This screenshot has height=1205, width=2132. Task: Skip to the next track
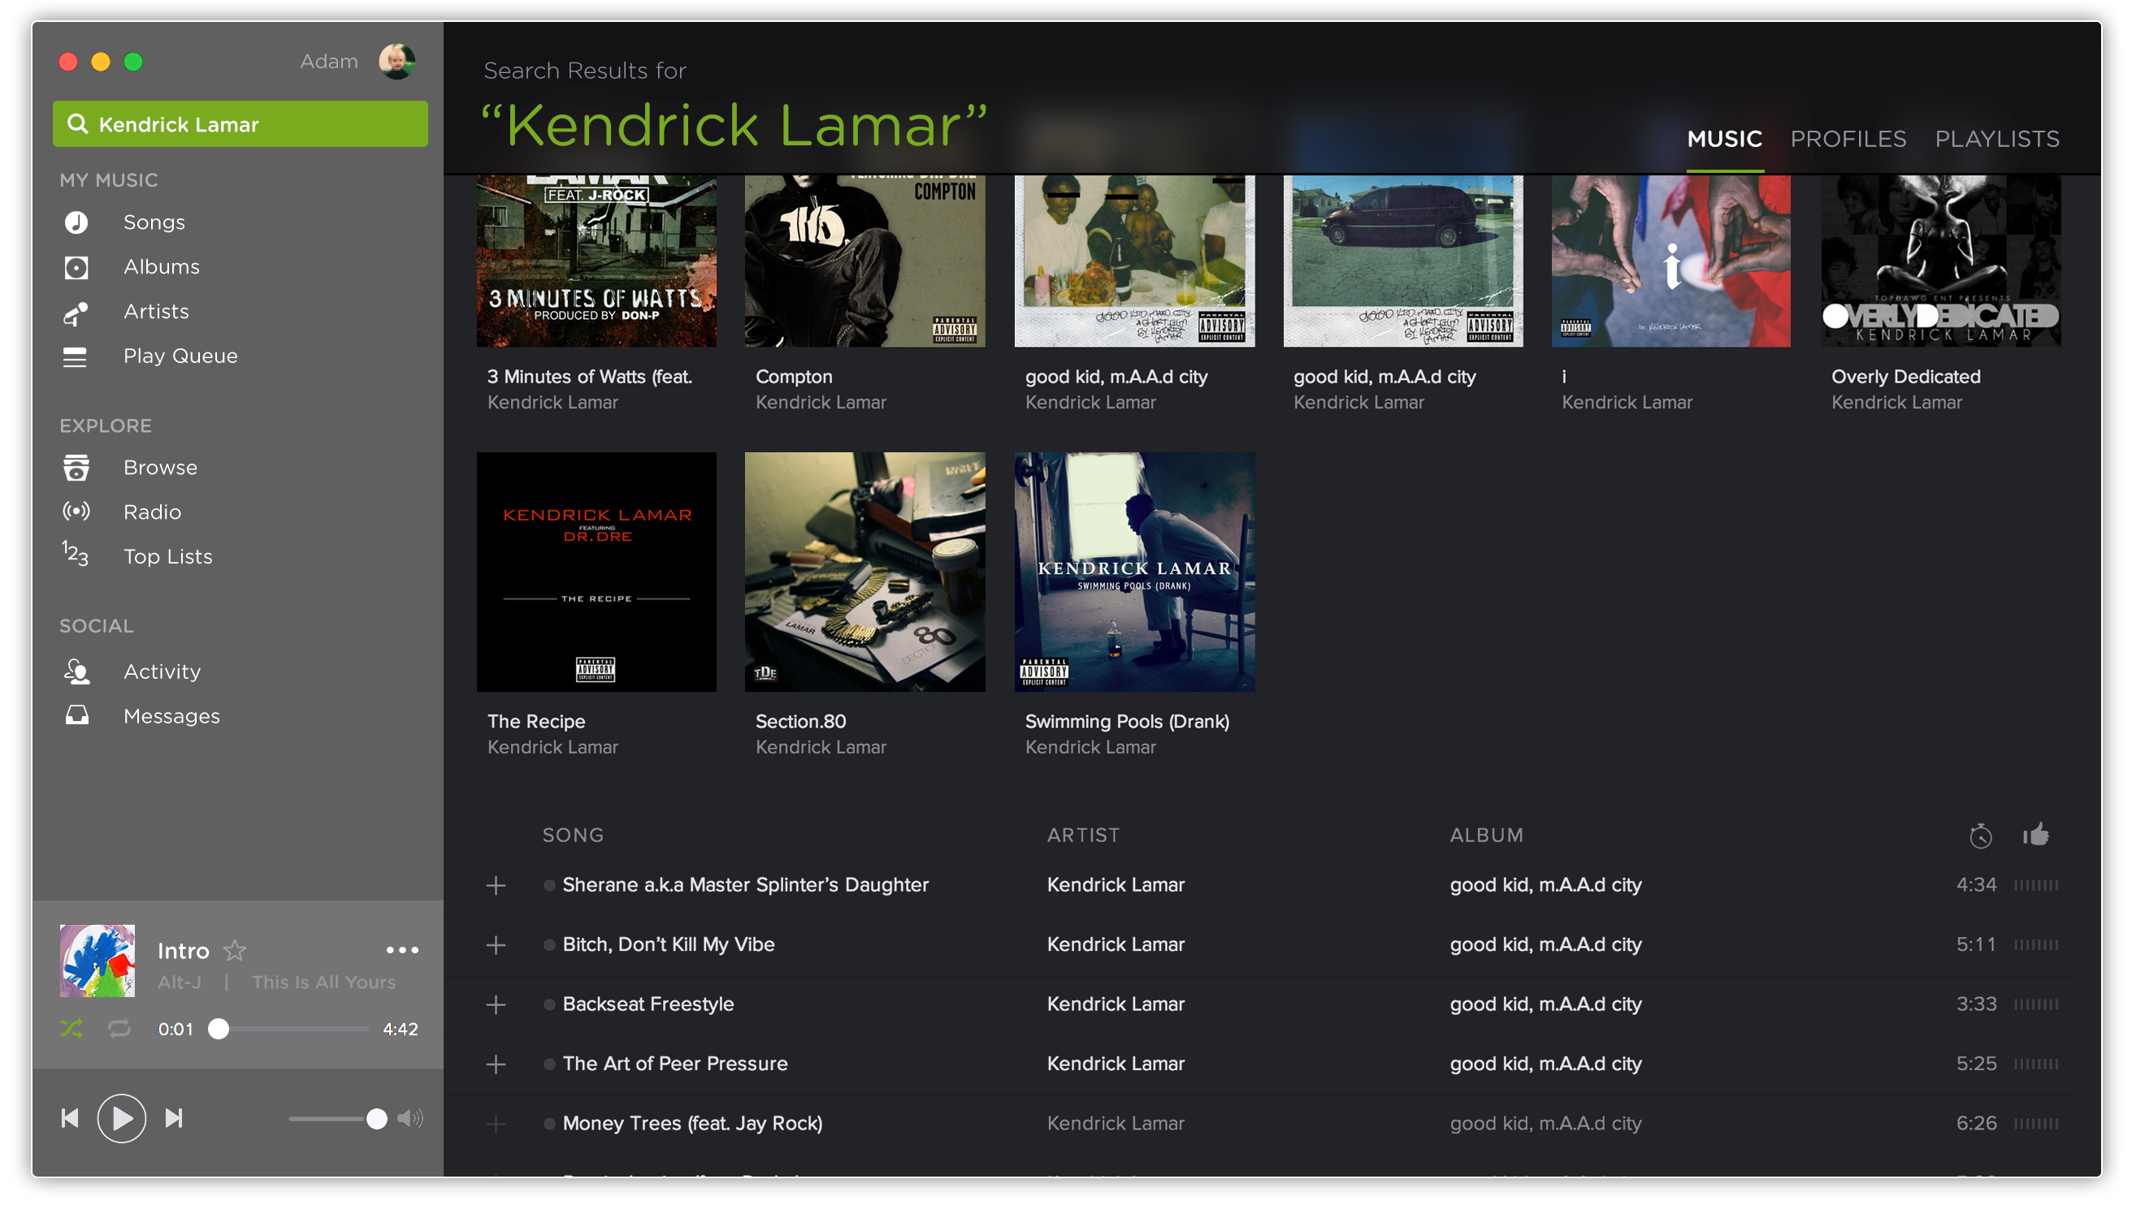pyautogui.click(x=174, y=1119)
